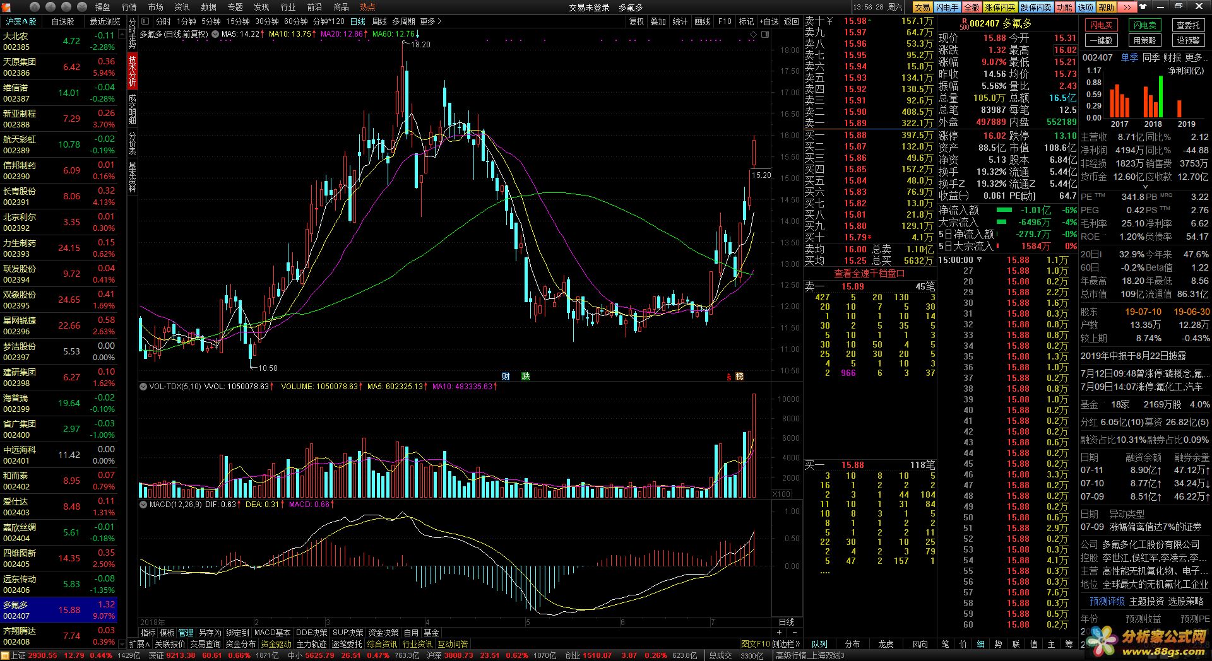
Task: Click the 跌 marker on the chart
Action: (x=526, y=376)
